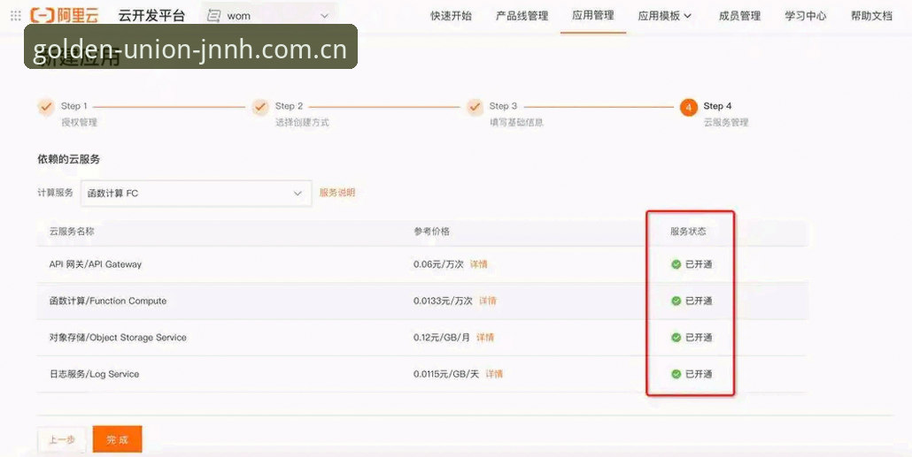Expand the 应用模板 dropdown menu
Screen dimensions: 912x457
tap(664, 16)
